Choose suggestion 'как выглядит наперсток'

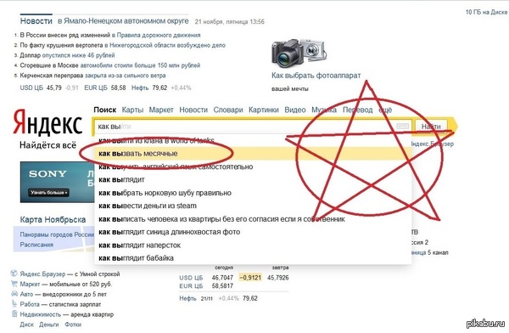pos(253,245)
